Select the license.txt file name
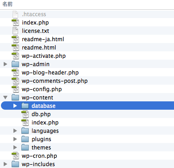 point(35,31)
